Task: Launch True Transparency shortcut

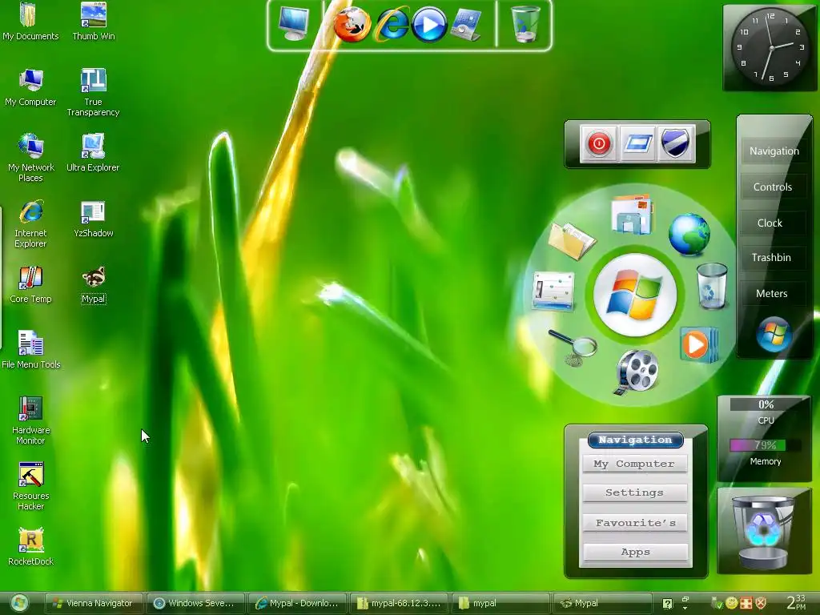Action: [x=93, y=92]
